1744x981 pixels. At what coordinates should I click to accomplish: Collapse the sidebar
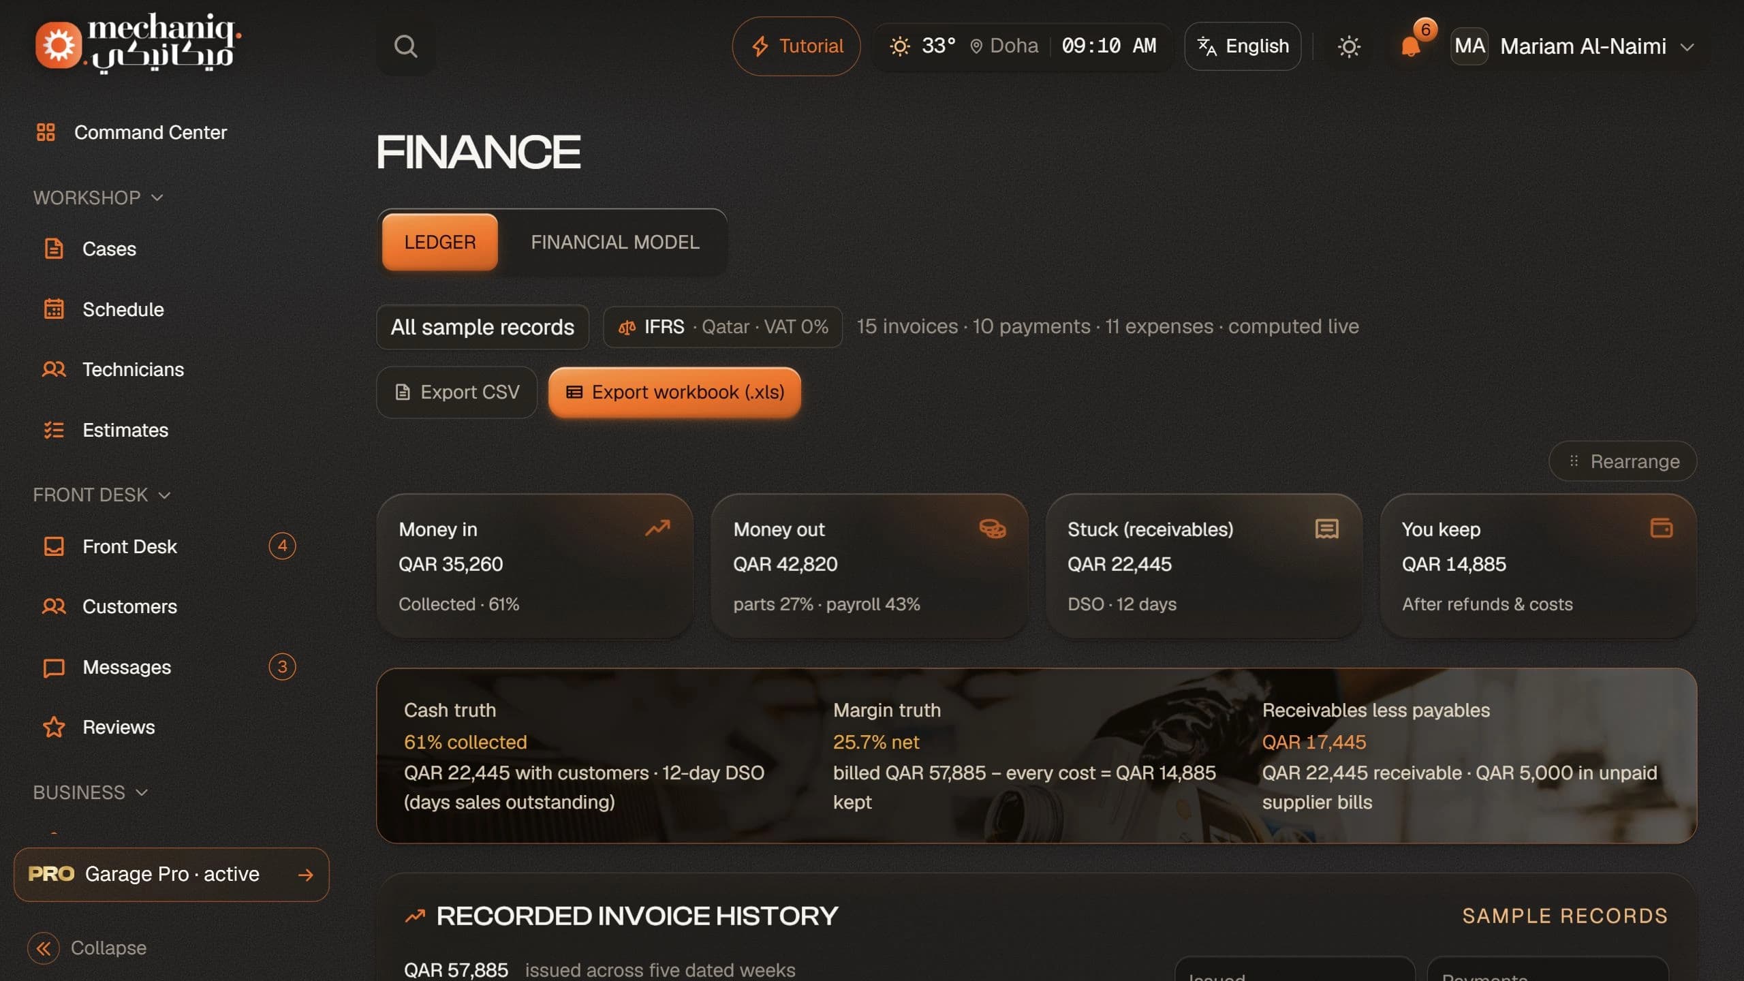pos(87,948)
